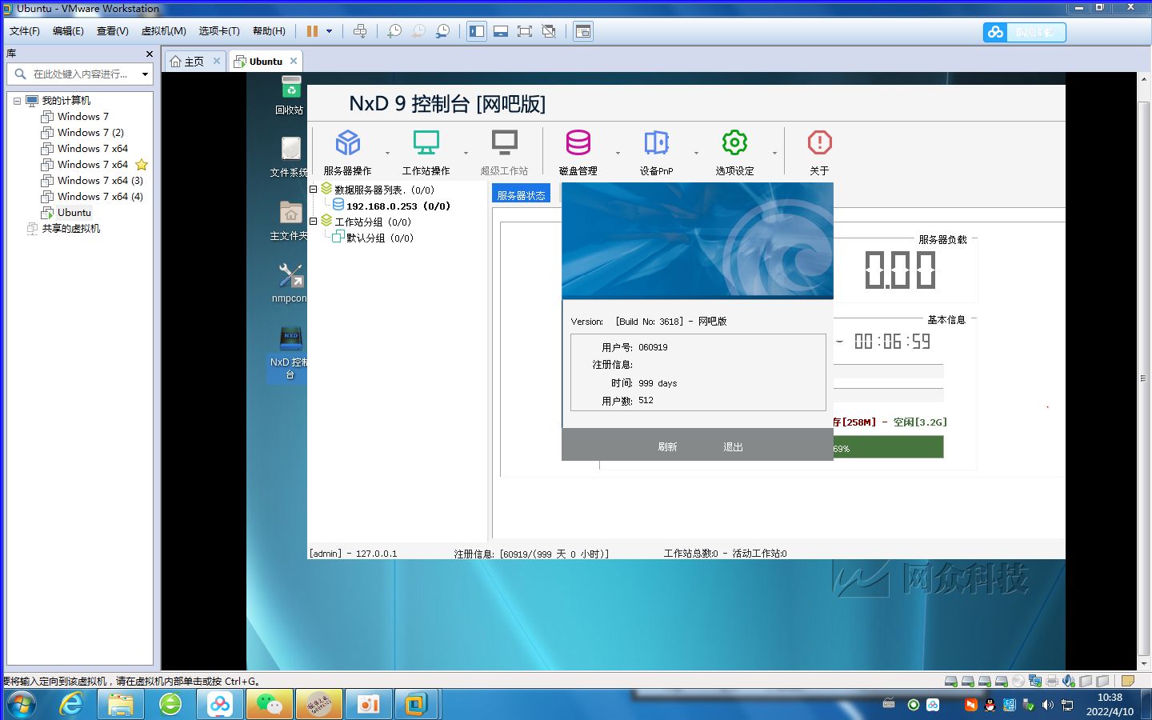Click the Unity mode toolbar icon

[549, 31]
